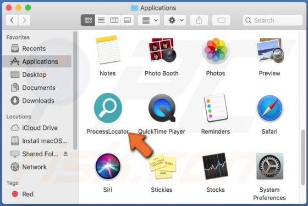Image resolution: width=308 pixels, height=206 pixels.
Task: Click the Edit Tags toolbar button
Action: 221,20
